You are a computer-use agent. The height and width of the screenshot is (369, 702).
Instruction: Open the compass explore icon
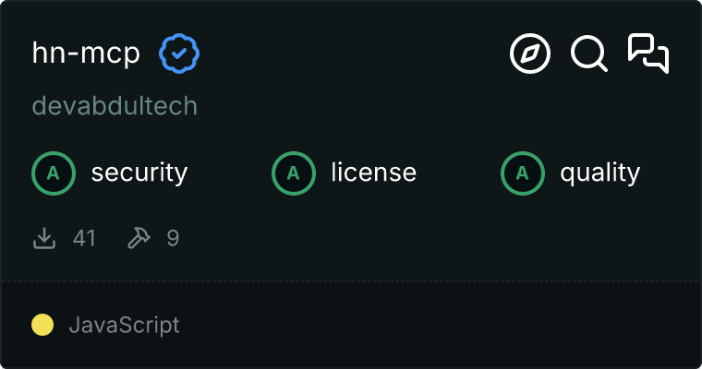(x=530, y=54)
